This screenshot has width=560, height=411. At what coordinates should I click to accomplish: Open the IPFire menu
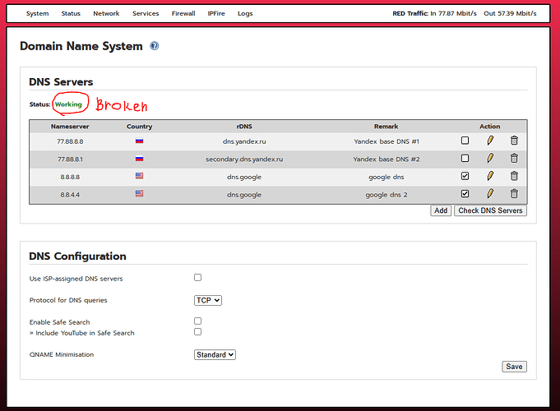click(x=216, y=14)
